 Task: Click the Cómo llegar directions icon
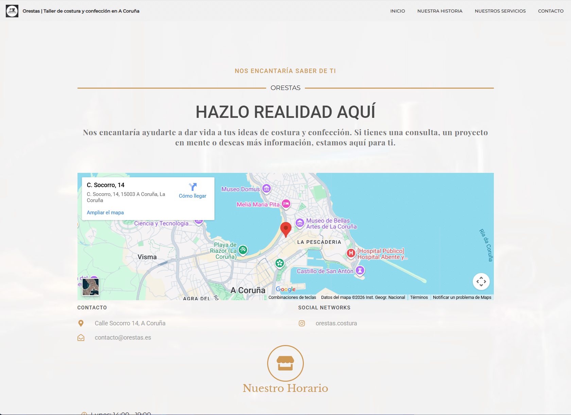point(193,187)
